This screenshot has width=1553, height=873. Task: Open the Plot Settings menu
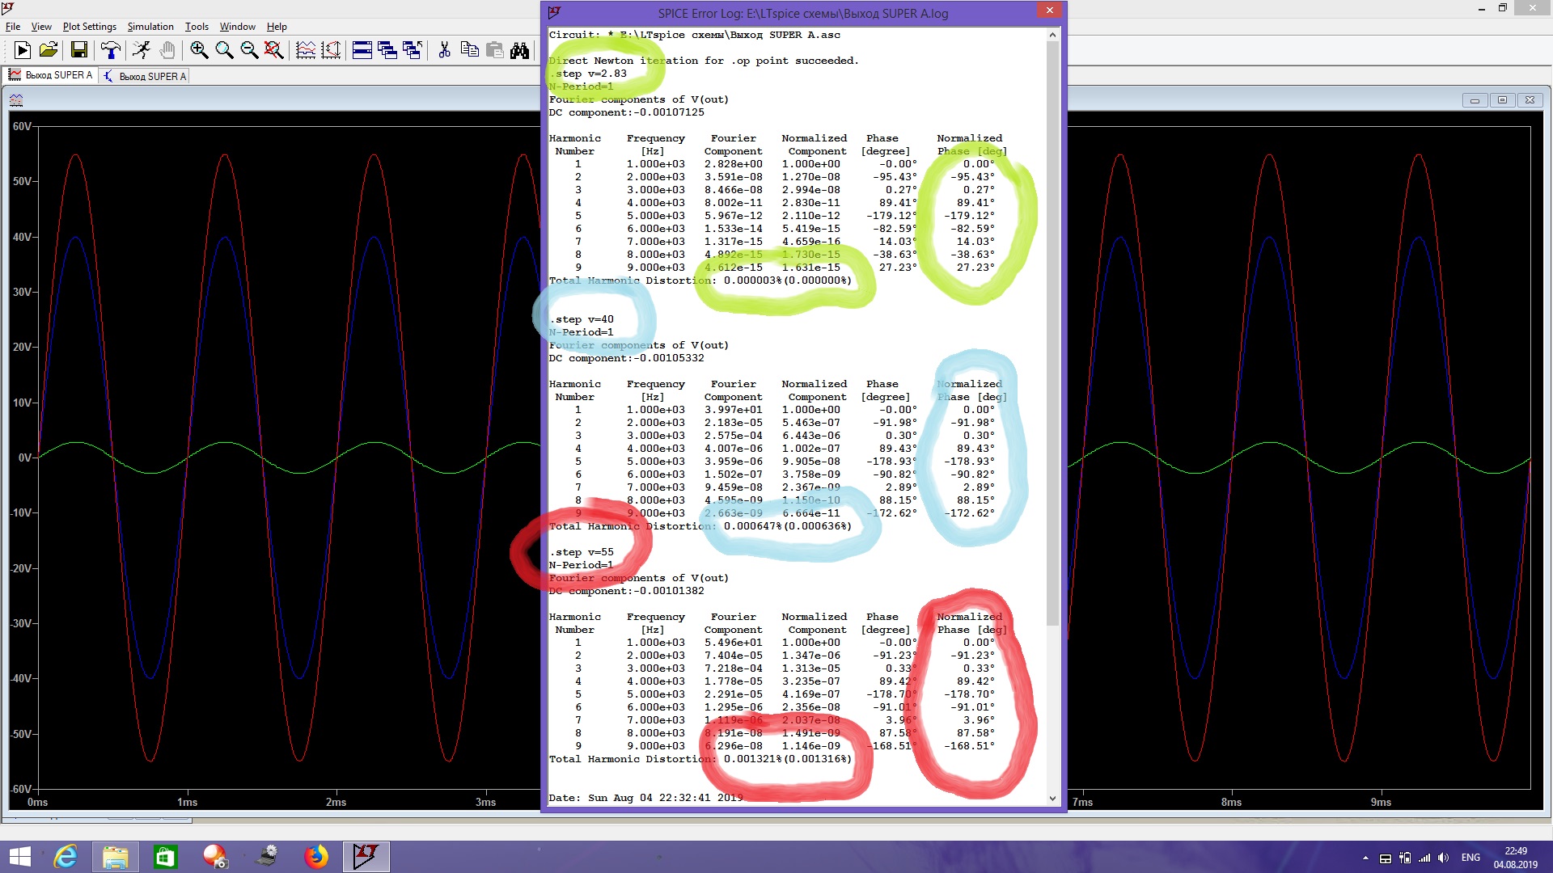tap(90, 27)
